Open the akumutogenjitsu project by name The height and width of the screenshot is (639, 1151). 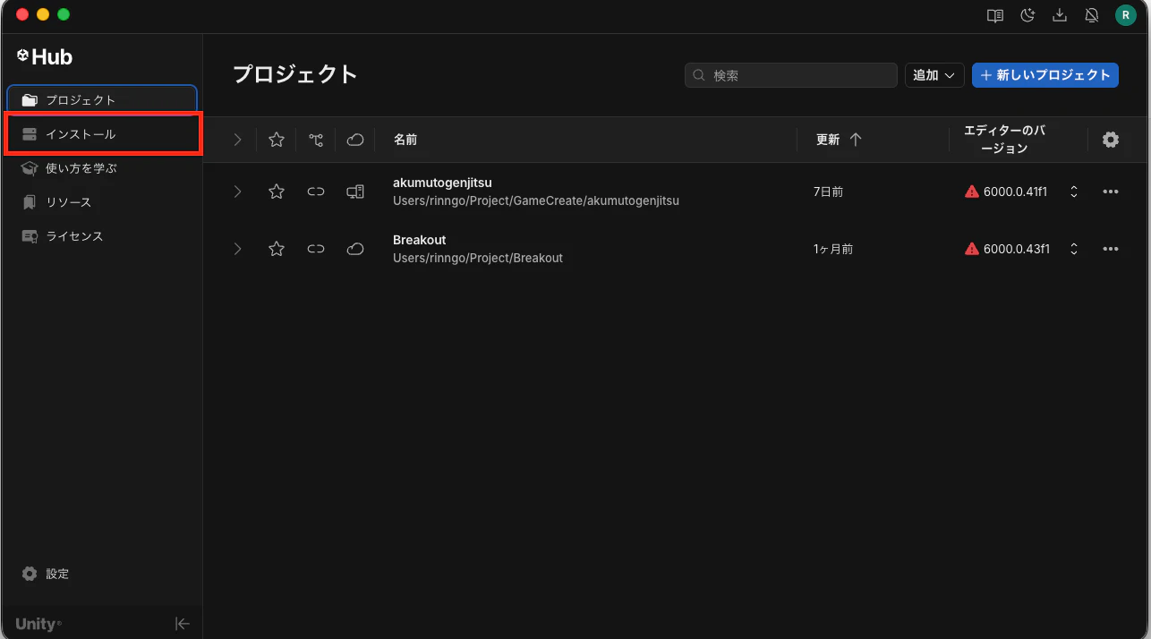[x=442, y=183]
